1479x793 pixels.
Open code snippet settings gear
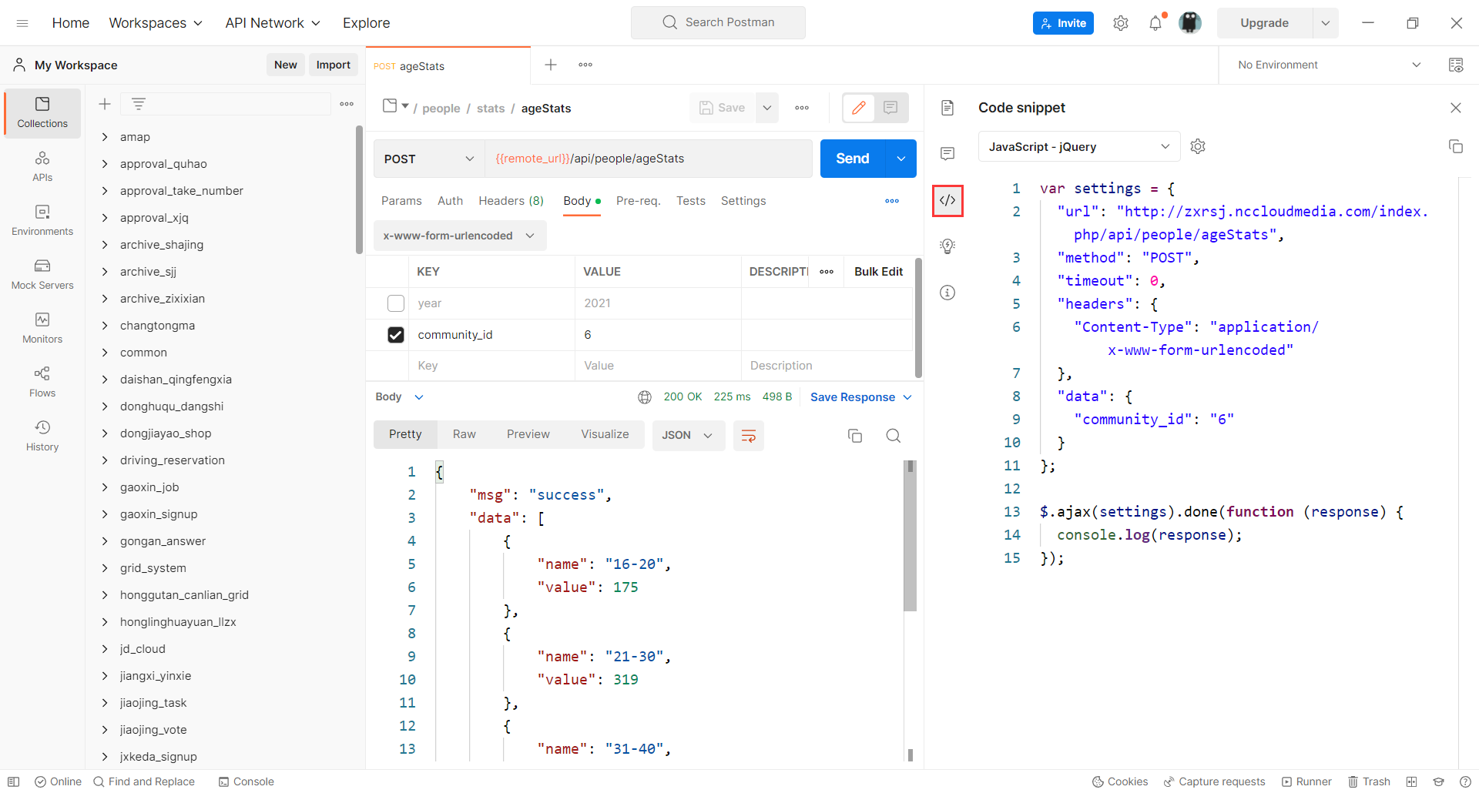[x=1197, y=146]
